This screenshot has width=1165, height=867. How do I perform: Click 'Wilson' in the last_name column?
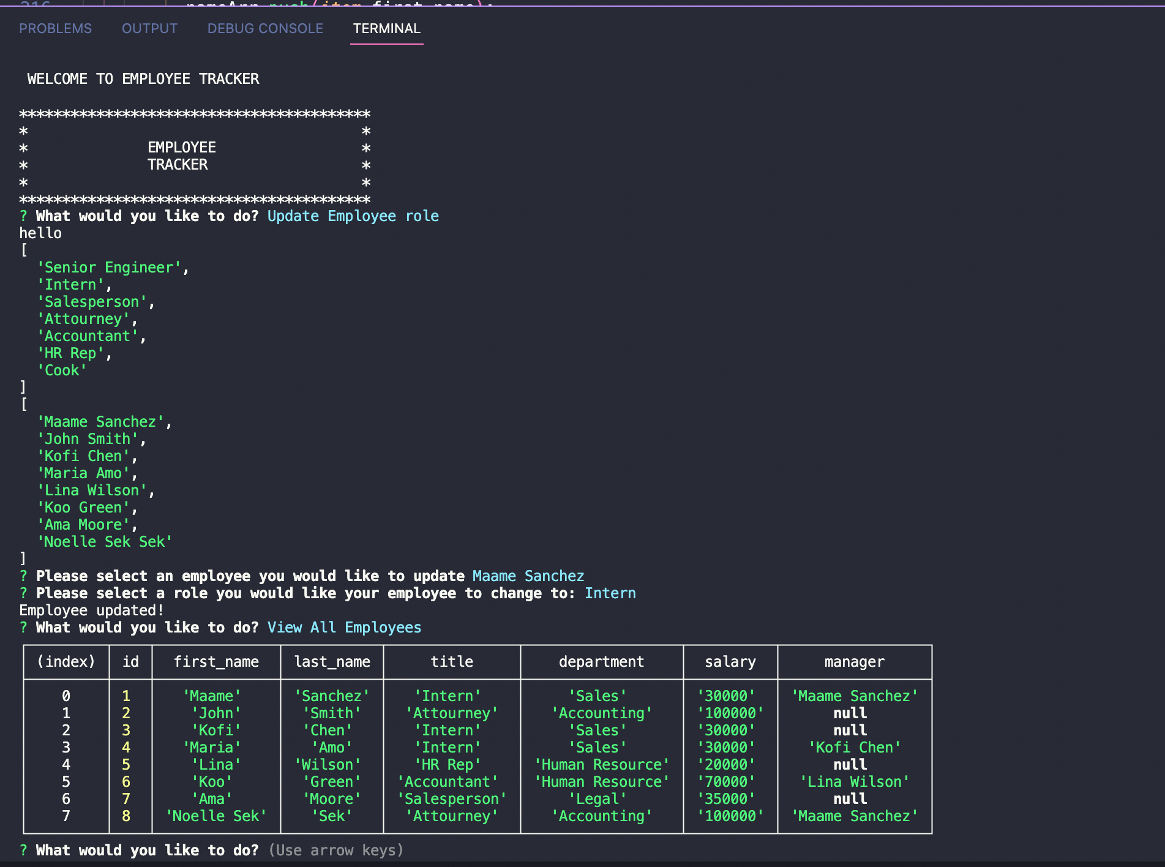[328, 765]
